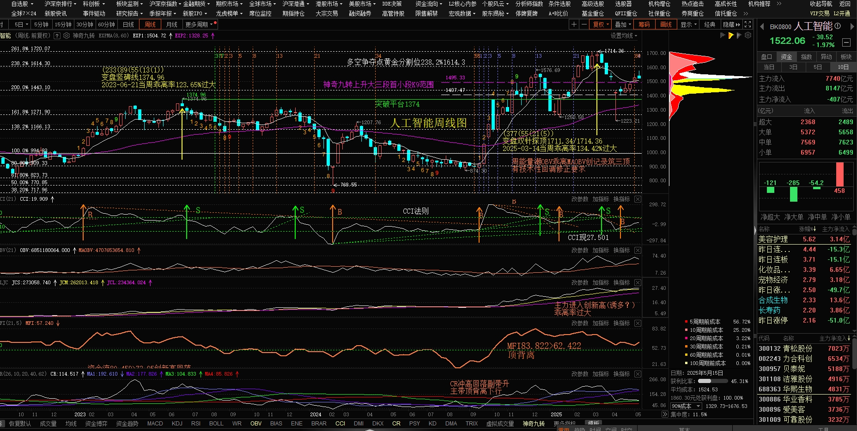Screen dimensions: 857x431
Task: Close the CCI indicator panel
Action: pos(638,199)
